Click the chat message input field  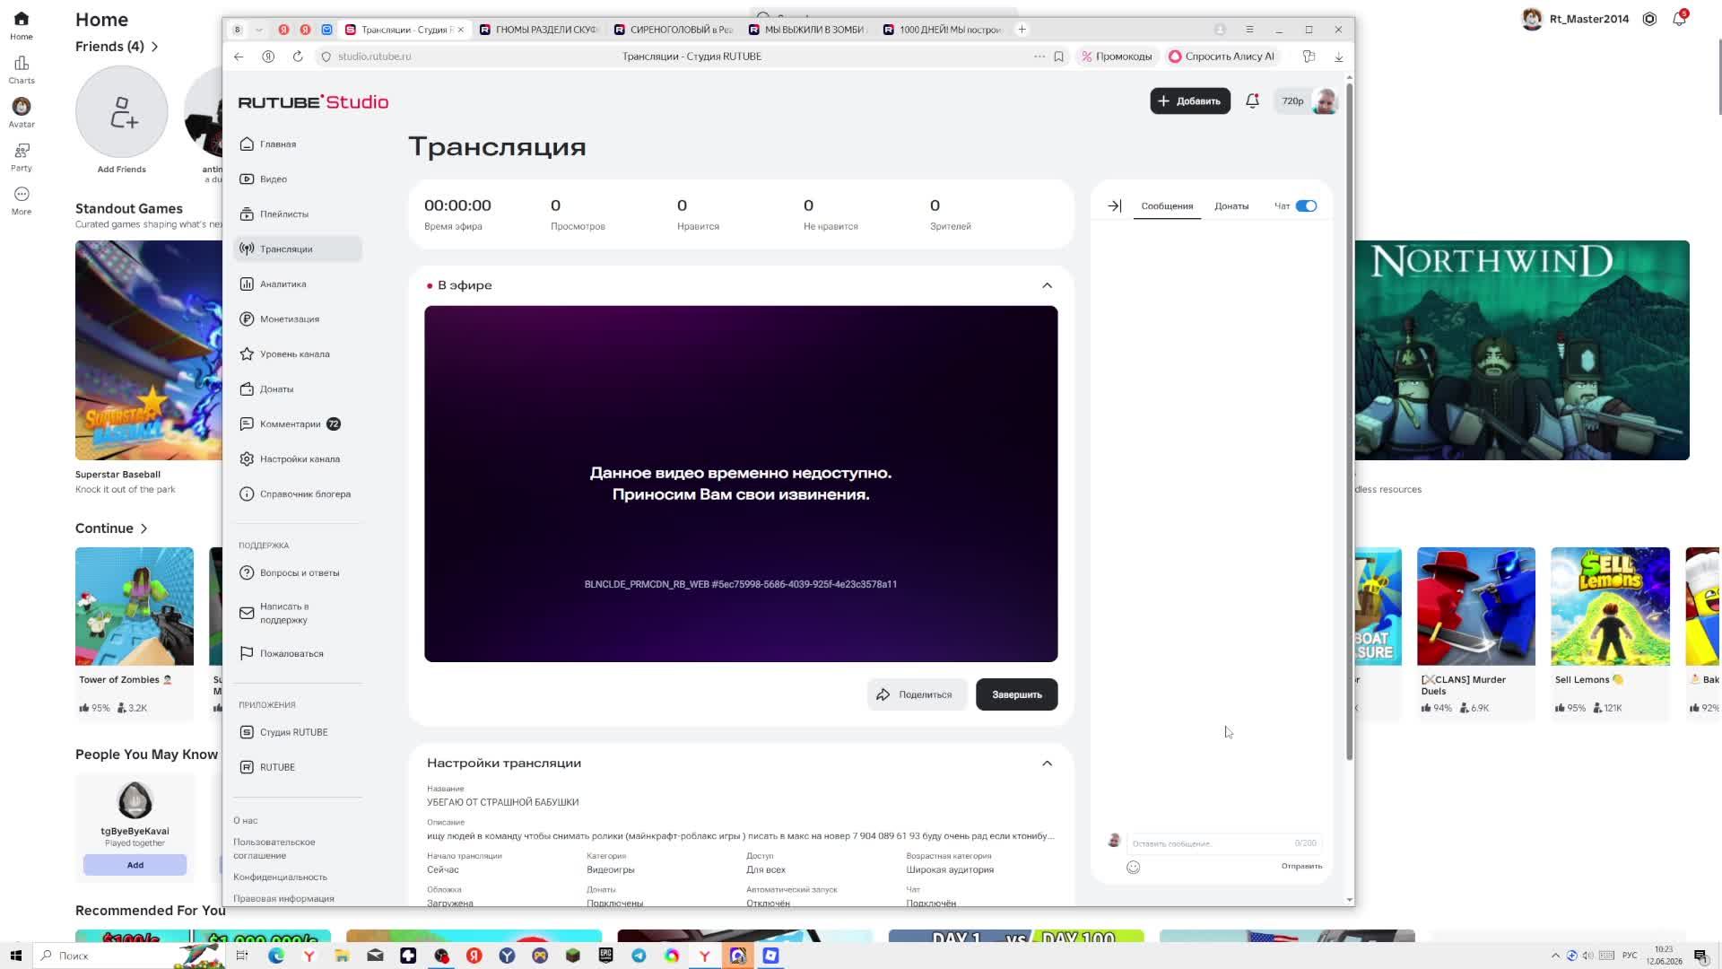tap(1223, 843)
